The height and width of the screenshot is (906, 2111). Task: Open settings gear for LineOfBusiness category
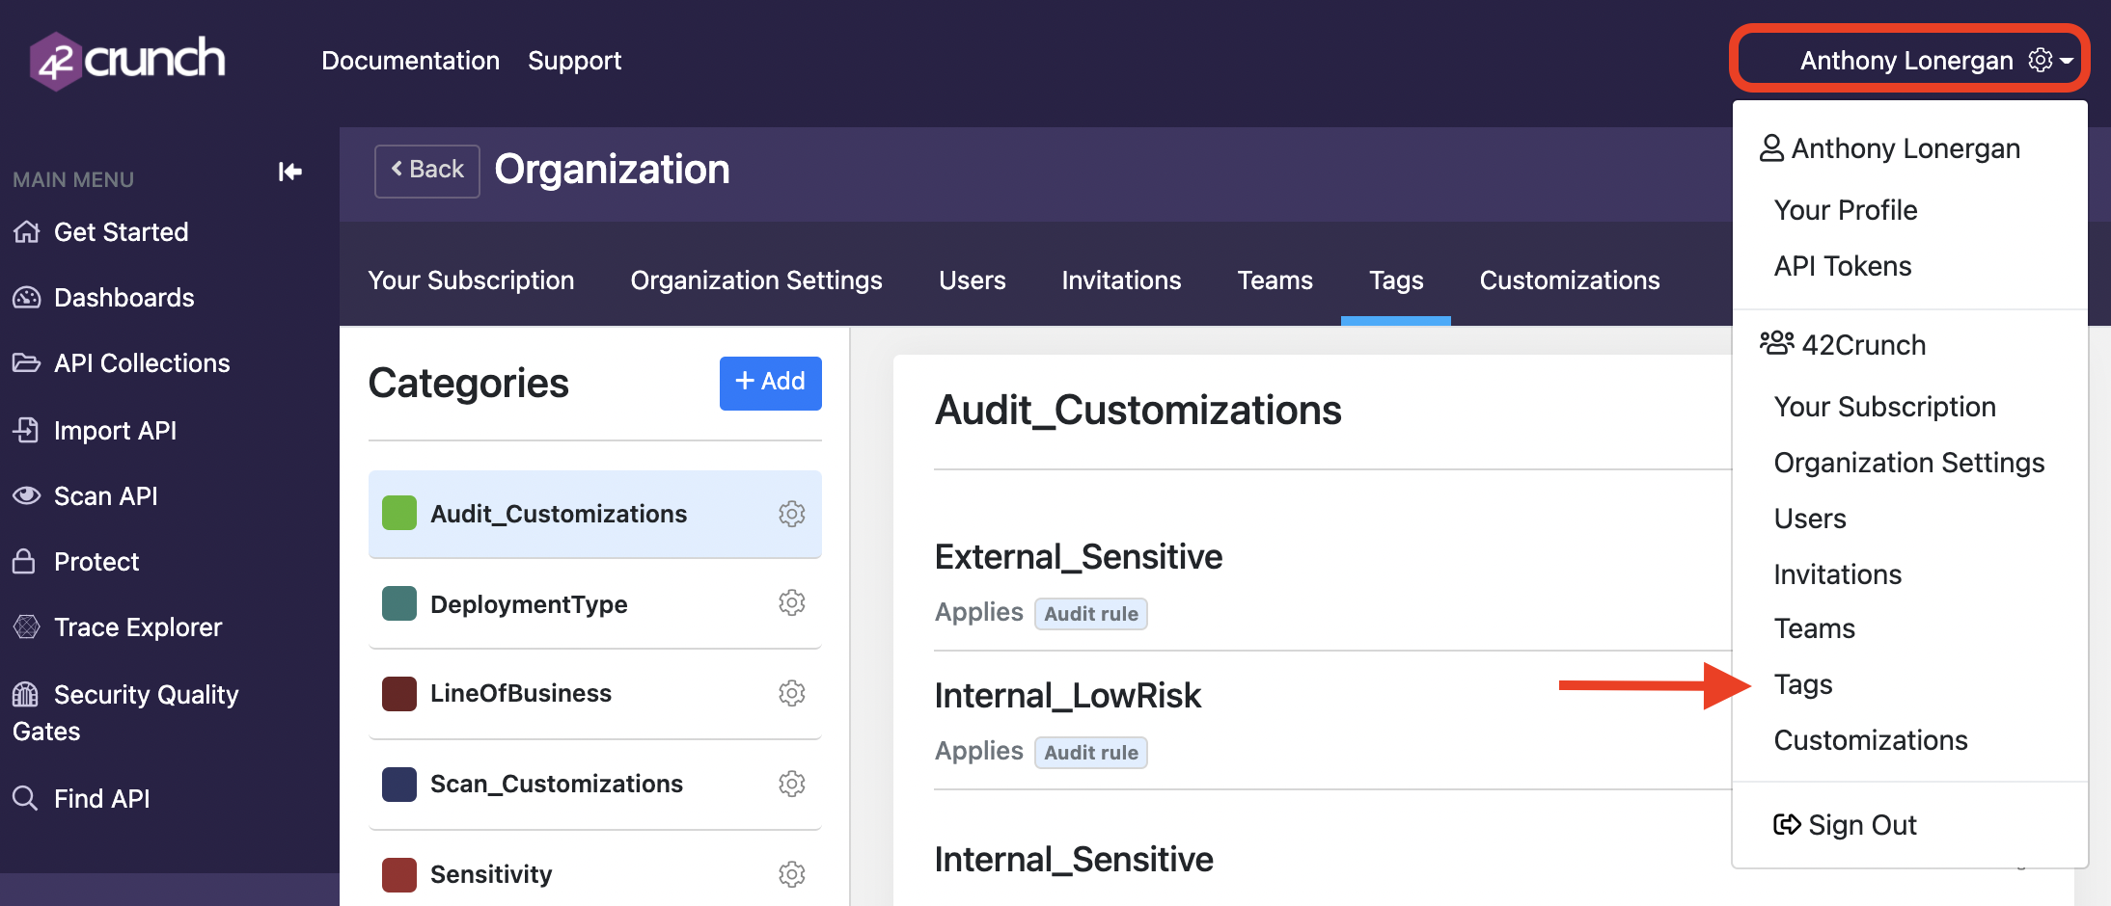tap(792, 692)
